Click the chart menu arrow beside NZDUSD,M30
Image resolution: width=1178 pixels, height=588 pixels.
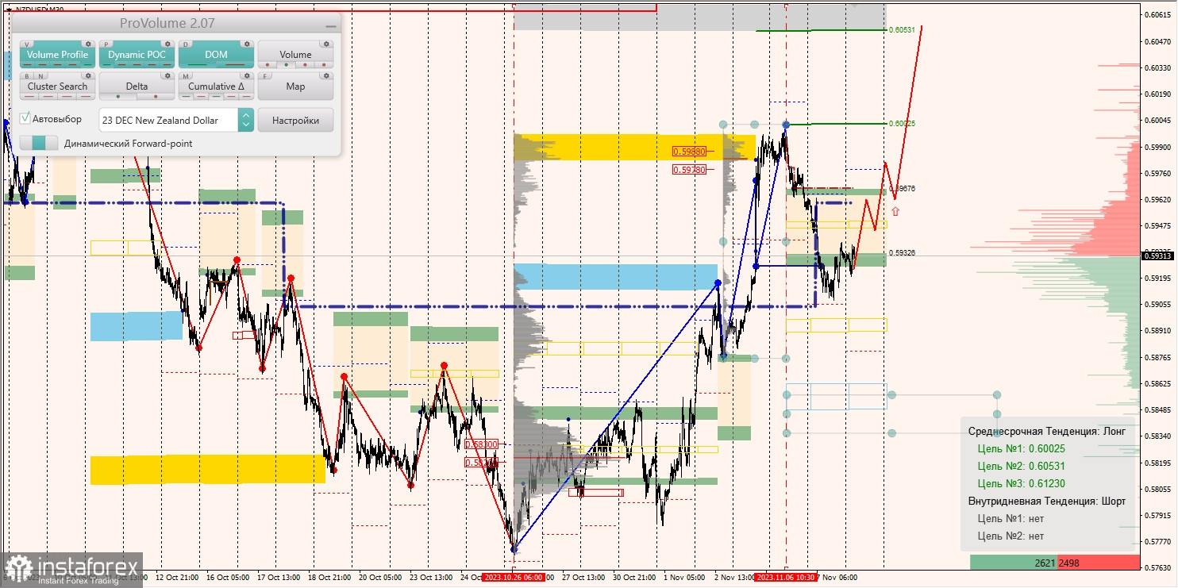[8, 8]
